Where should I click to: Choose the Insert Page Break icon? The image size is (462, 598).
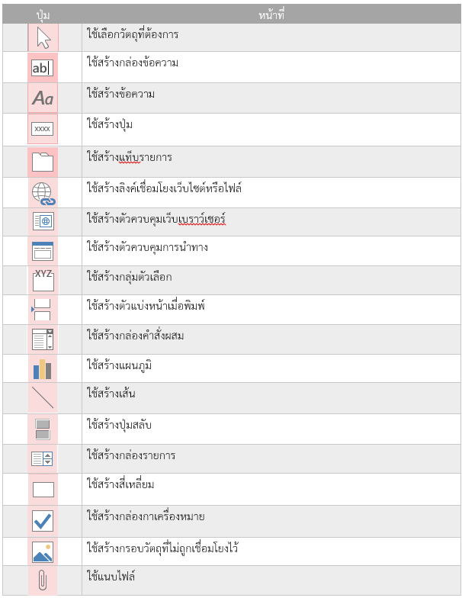pos(41,309)
